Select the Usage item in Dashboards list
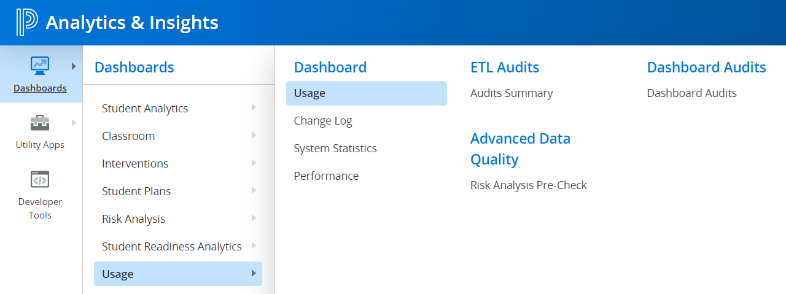Image resolution: width=786 pixels, height=294 pixels. [118, 274]
